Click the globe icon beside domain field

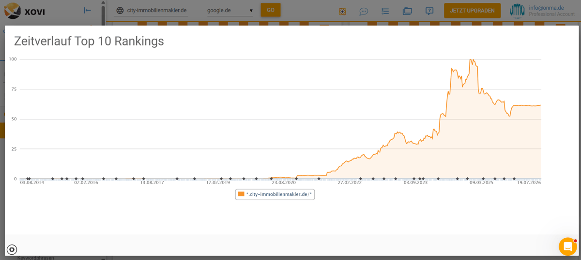[x=120, y=11]
